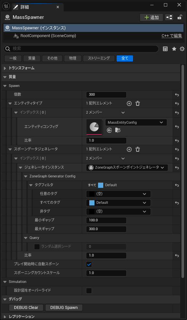Image resolution: width=187 pixels, height=320 pixels.
Task: Click MassEntityConfig asset thumbnail
Action: [x=94, y=127]
